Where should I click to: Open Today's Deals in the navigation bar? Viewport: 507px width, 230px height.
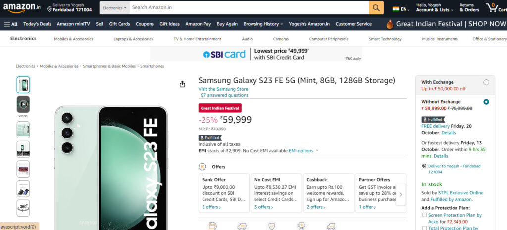[37, 24]
